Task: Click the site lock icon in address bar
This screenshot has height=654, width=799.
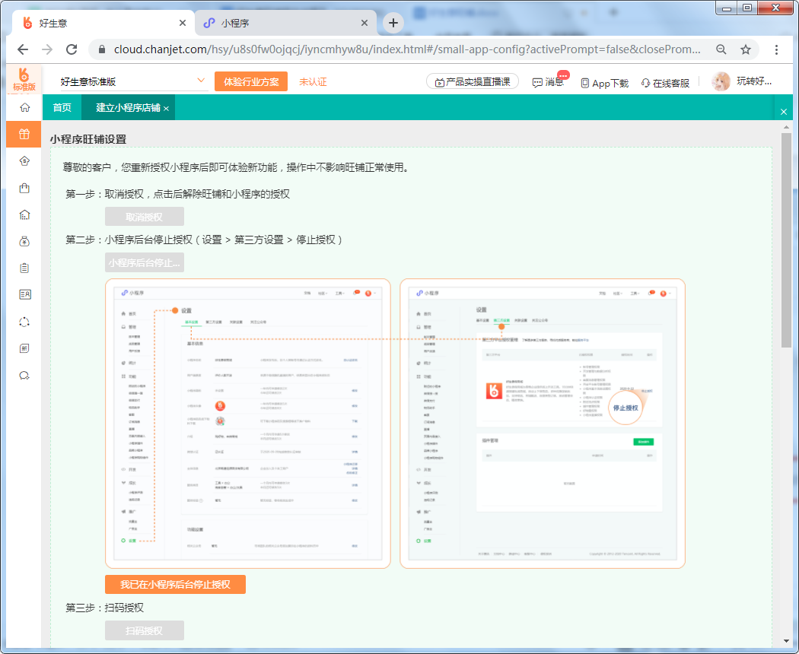Action: [102, 49]
